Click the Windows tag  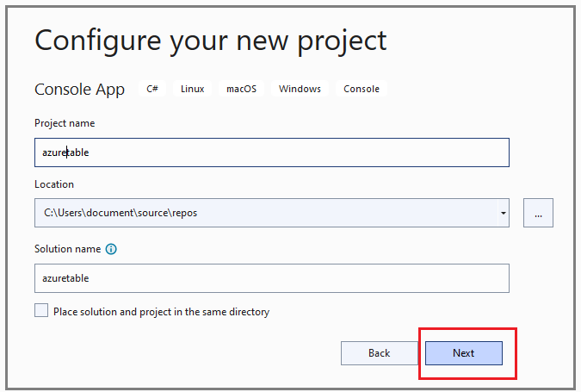pos(300,89)
